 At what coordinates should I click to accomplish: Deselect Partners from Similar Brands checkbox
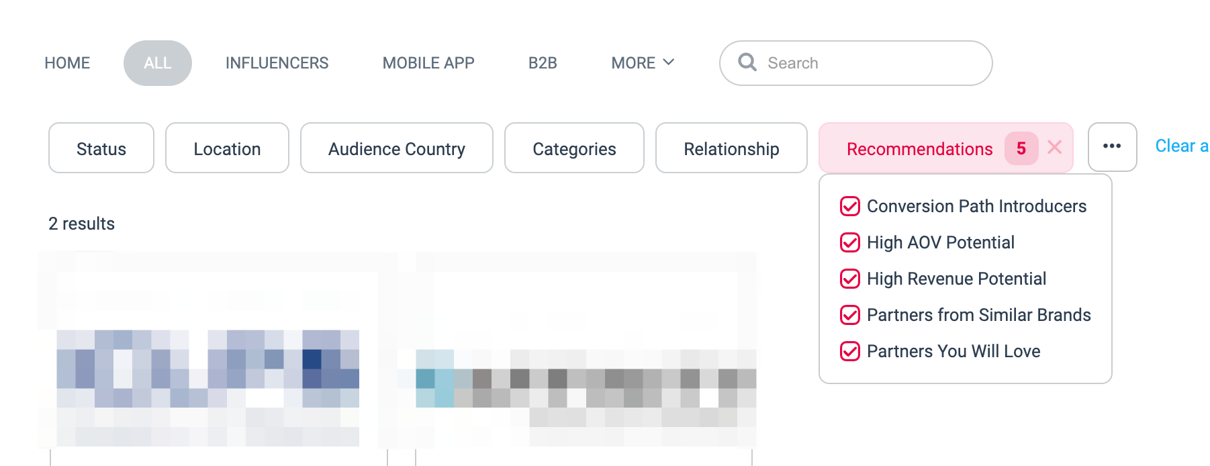coord(850,315)
